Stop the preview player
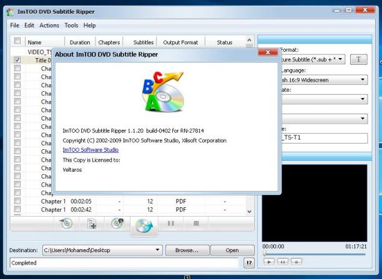The height and width of the screenshot is (279, 382). tap(296, 262)
